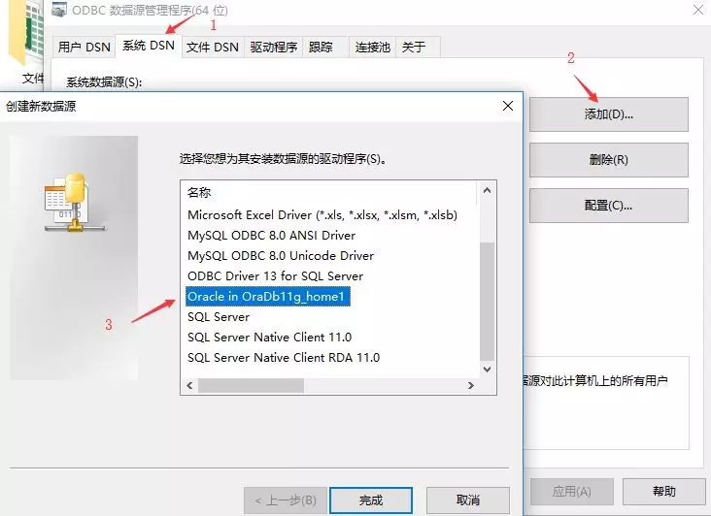
Task: Open the 关于 tab
Action: point(414,47)
